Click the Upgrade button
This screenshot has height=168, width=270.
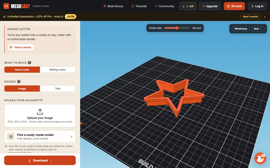click(x=210, y=6)
